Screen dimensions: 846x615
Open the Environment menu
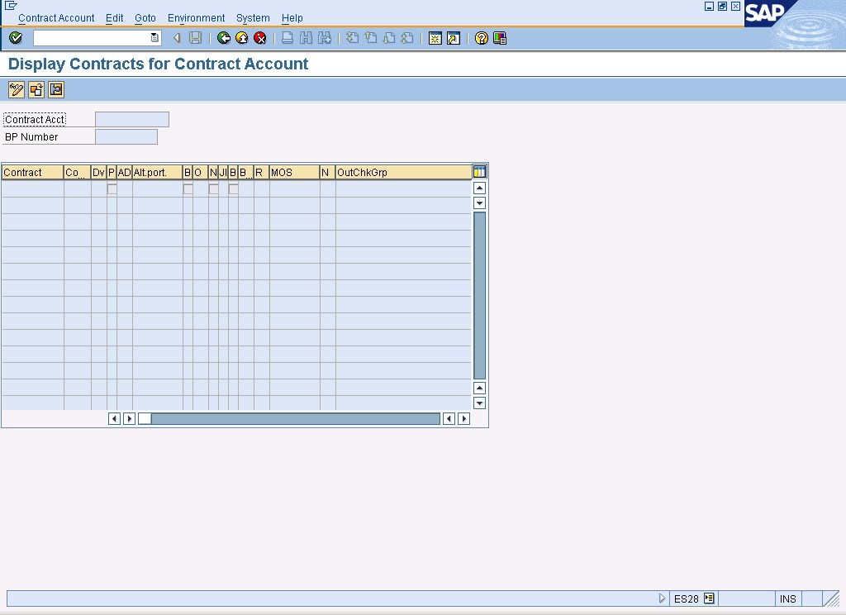pyautogui.click(x=196, y=17)
